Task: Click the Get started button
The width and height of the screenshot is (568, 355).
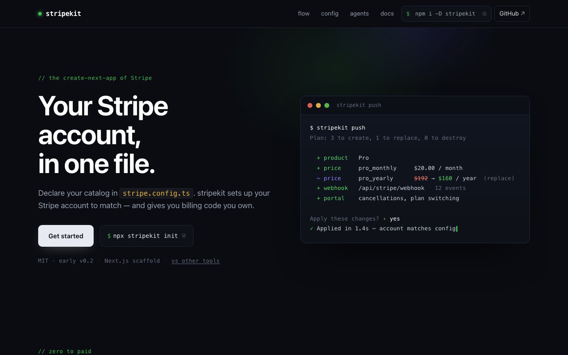Action: click(66, 236)
